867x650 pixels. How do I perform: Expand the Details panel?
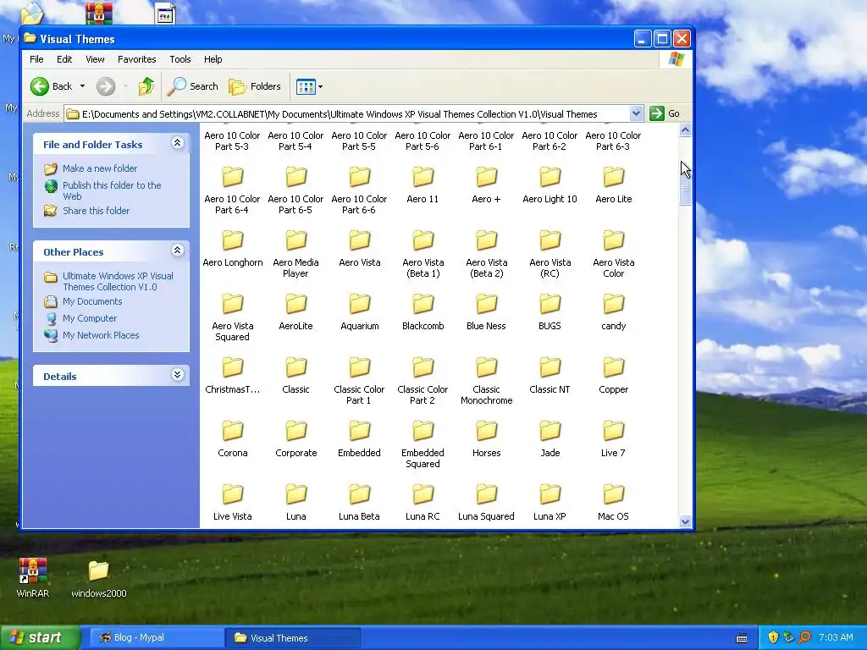[x=178, y=375]
